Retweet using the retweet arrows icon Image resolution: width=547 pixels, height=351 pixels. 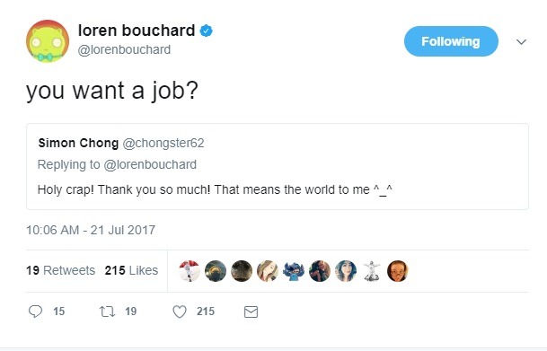point(107,312)
